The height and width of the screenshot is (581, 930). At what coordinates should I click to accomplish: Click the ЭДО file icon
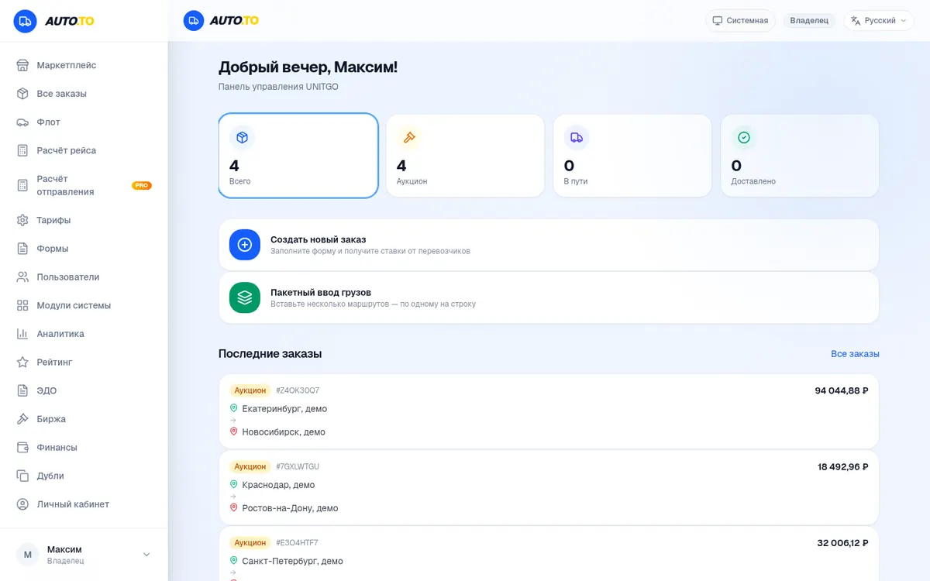[22, 390]
